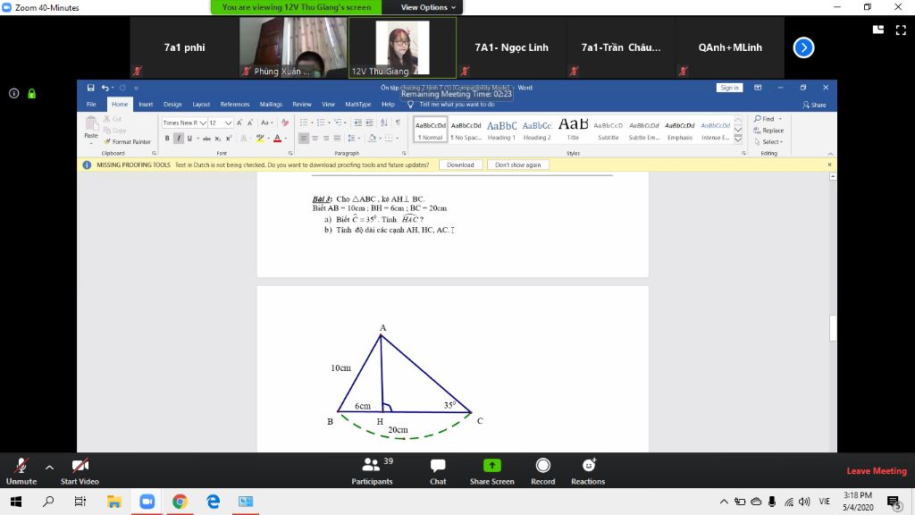Open the Select dropdown in Editing

pos(769,142)
